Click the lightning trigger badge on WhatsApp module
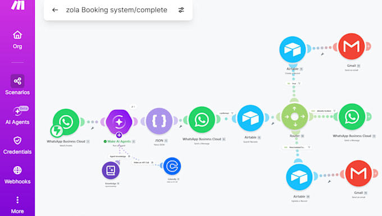The width and height of the screenshot is (382, 216). point(57,131)
